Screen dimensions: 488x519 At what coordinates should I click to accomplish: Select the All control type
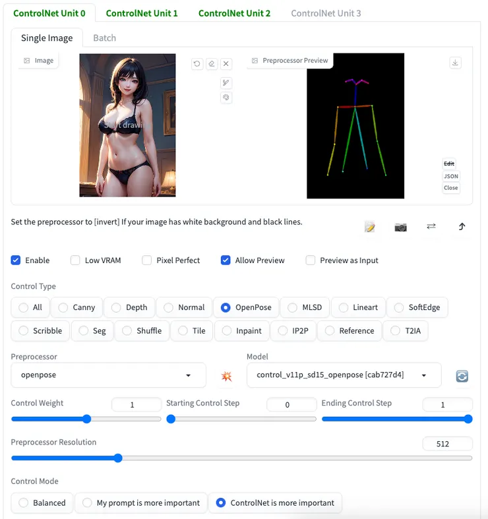point(30,307)
